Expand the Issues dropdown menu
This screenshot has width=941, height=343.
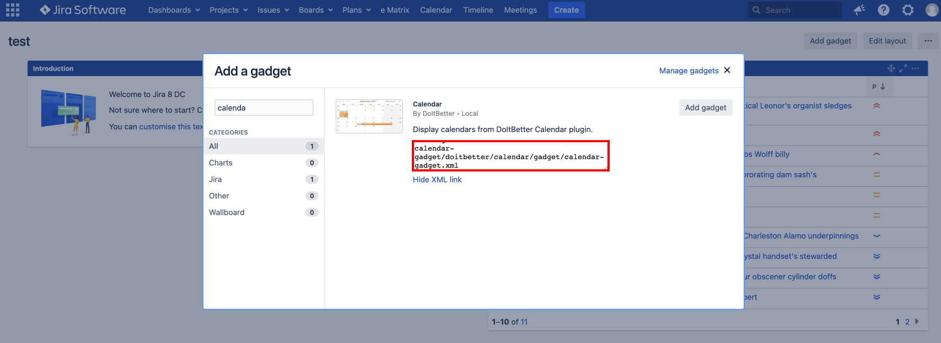pos(273,10)
